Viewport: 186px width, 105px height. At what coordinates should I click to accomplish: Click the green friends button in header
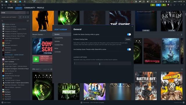tap(153, 5)
